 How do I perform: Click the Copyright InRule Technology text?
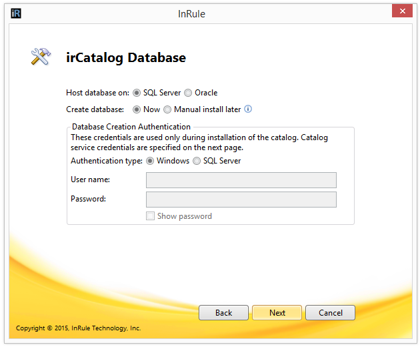point(78,328)
